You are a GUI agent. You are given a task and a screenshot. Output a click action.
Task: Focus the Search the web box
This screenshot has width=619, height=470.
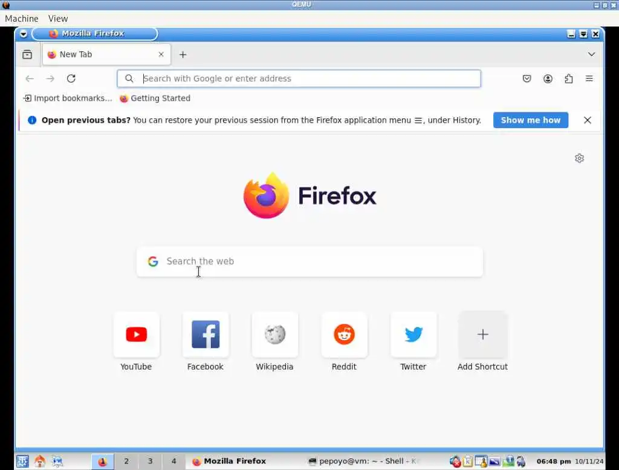309,262
